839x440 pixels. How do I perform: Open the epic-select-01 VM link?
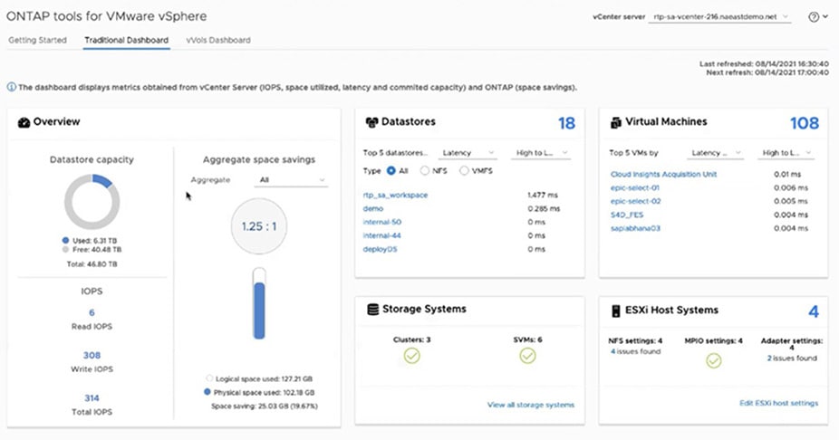coord(635,187)
